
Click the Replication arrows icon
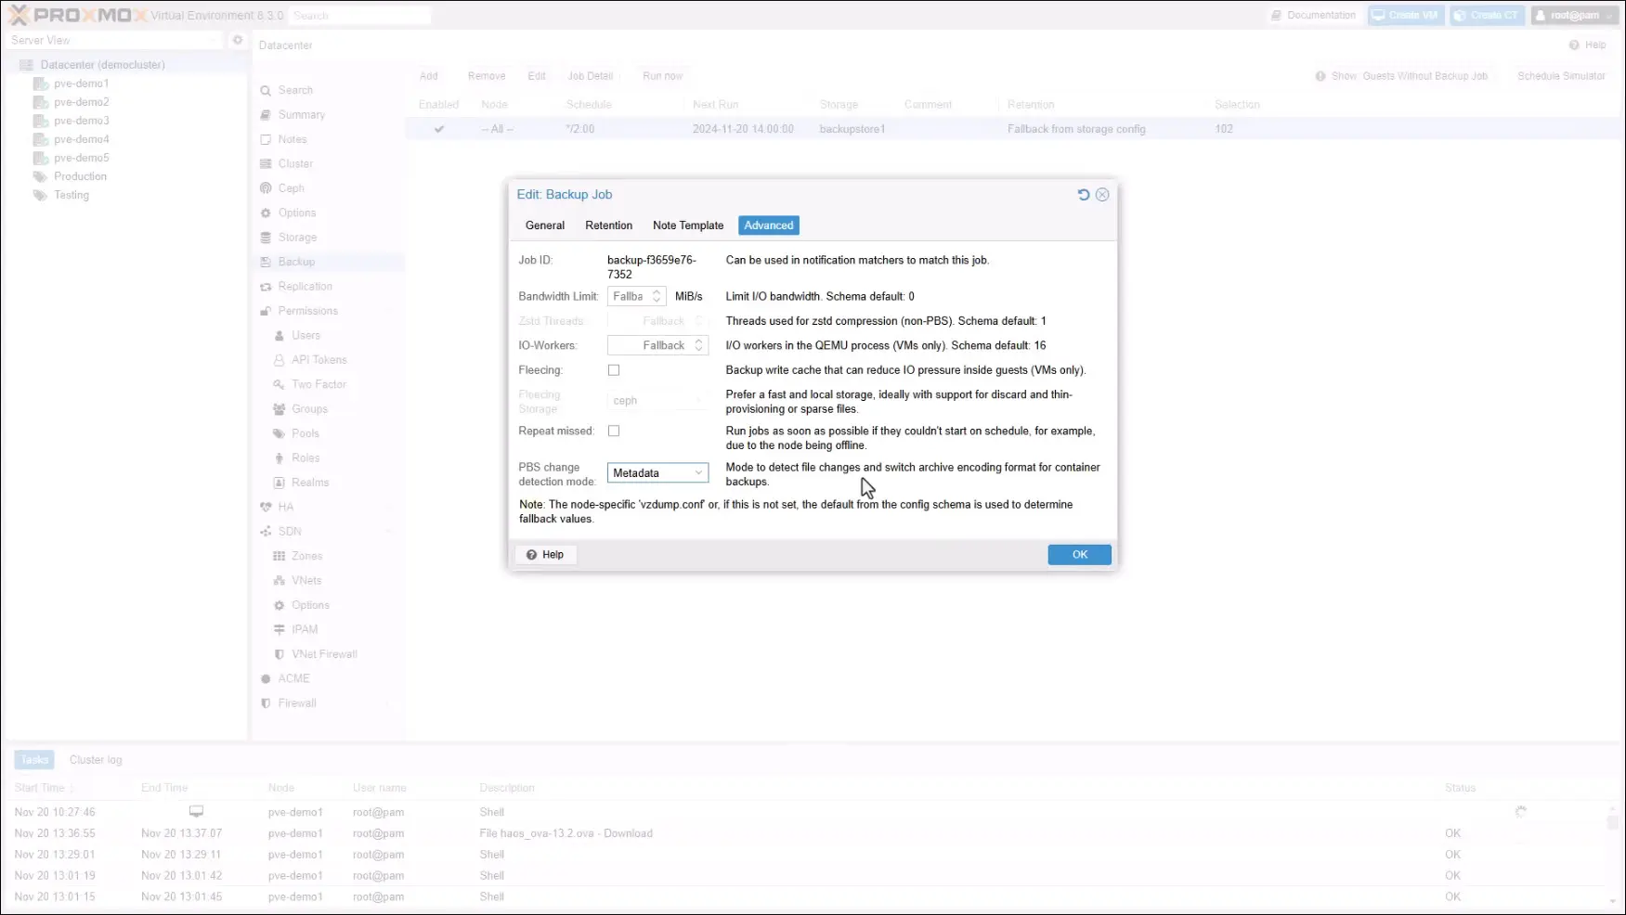tap(266, 287)
